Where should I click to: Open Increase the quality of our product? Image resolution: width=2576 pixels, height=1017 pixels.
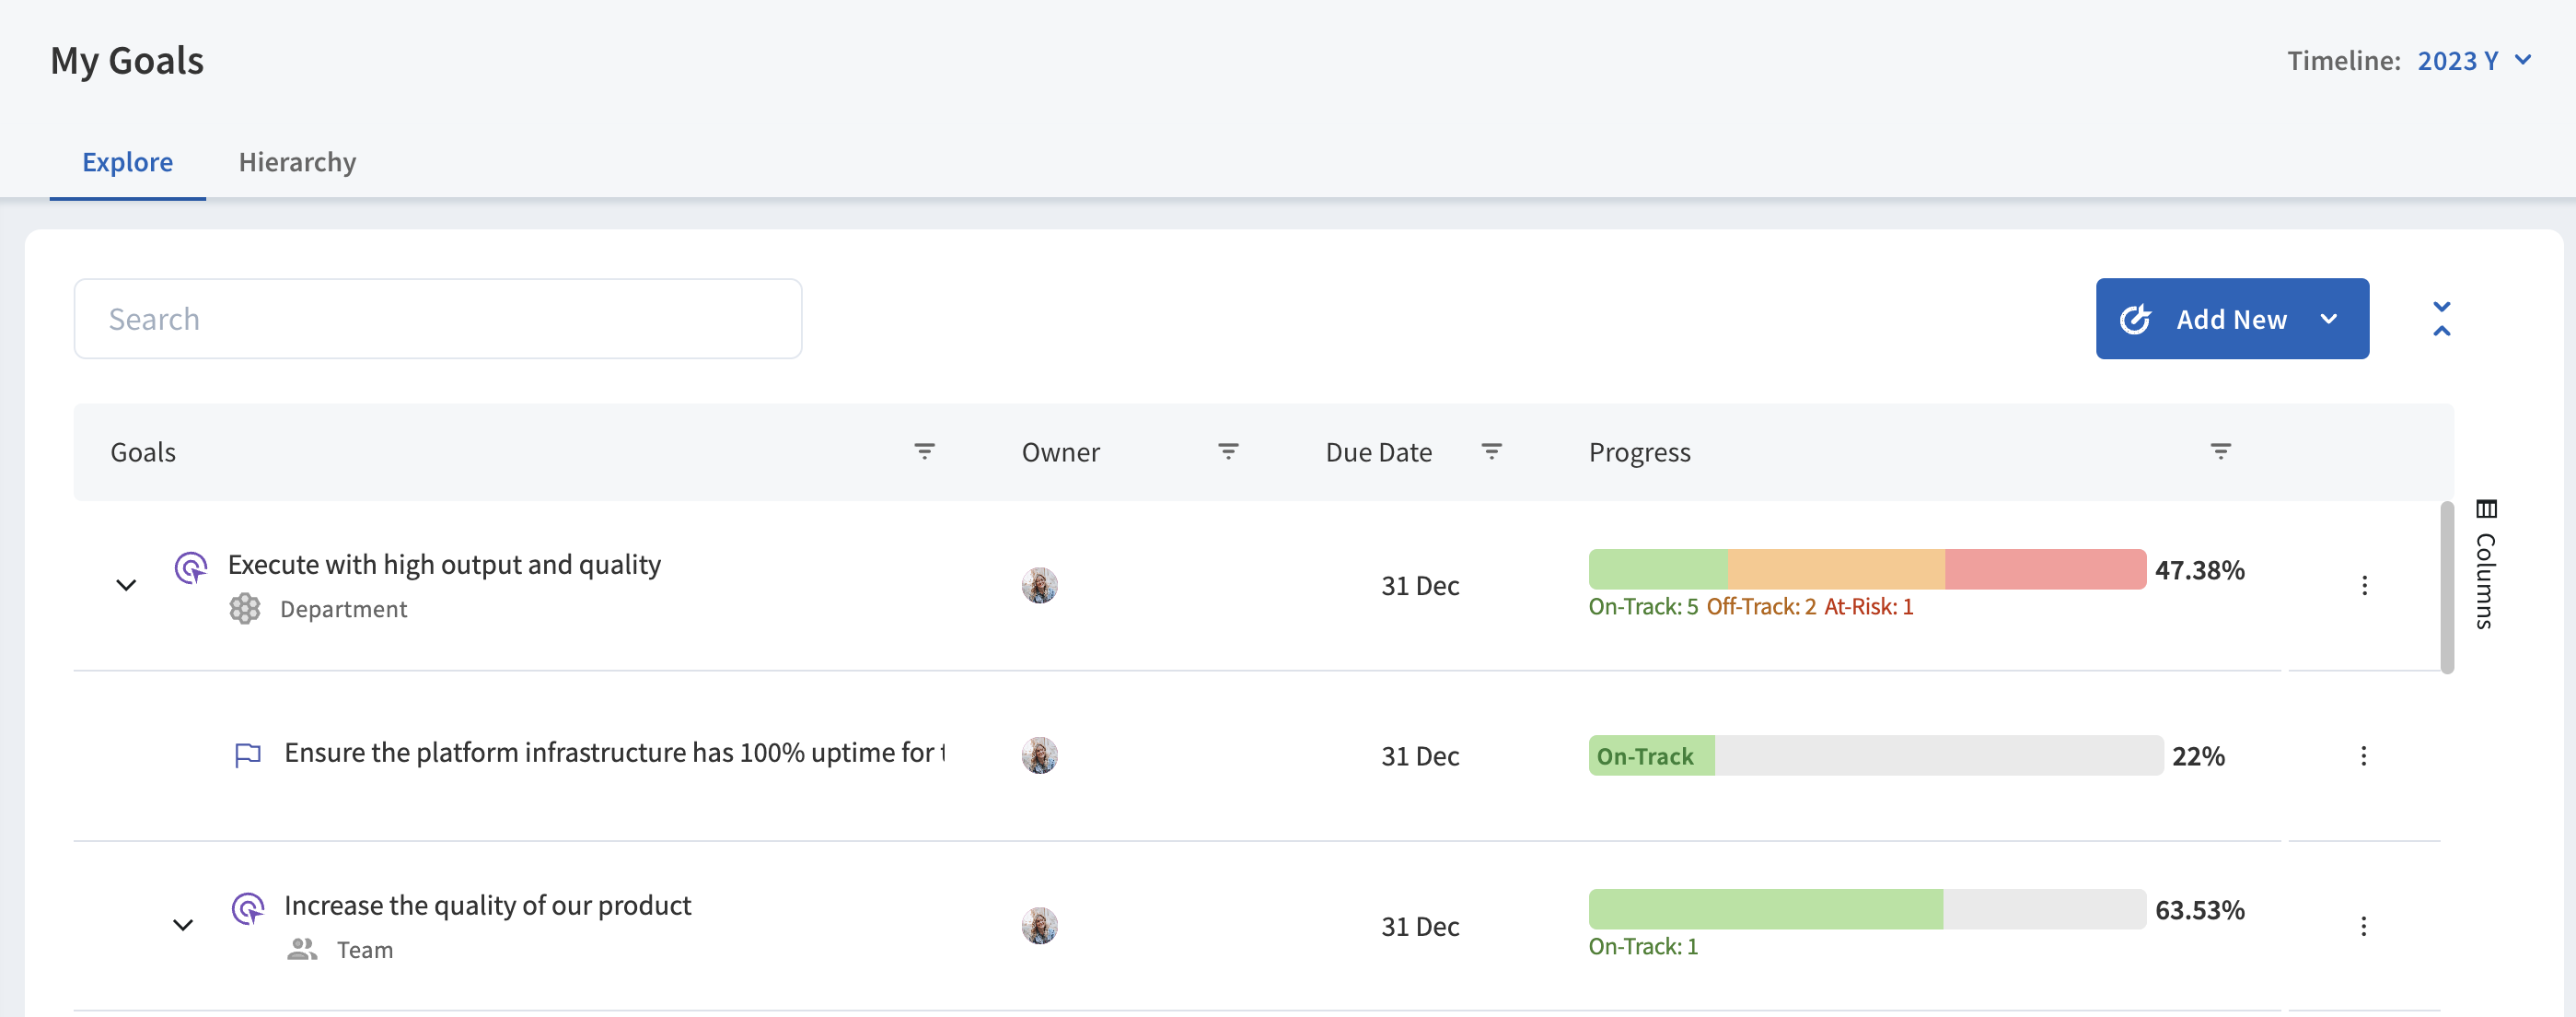point(487,905)
